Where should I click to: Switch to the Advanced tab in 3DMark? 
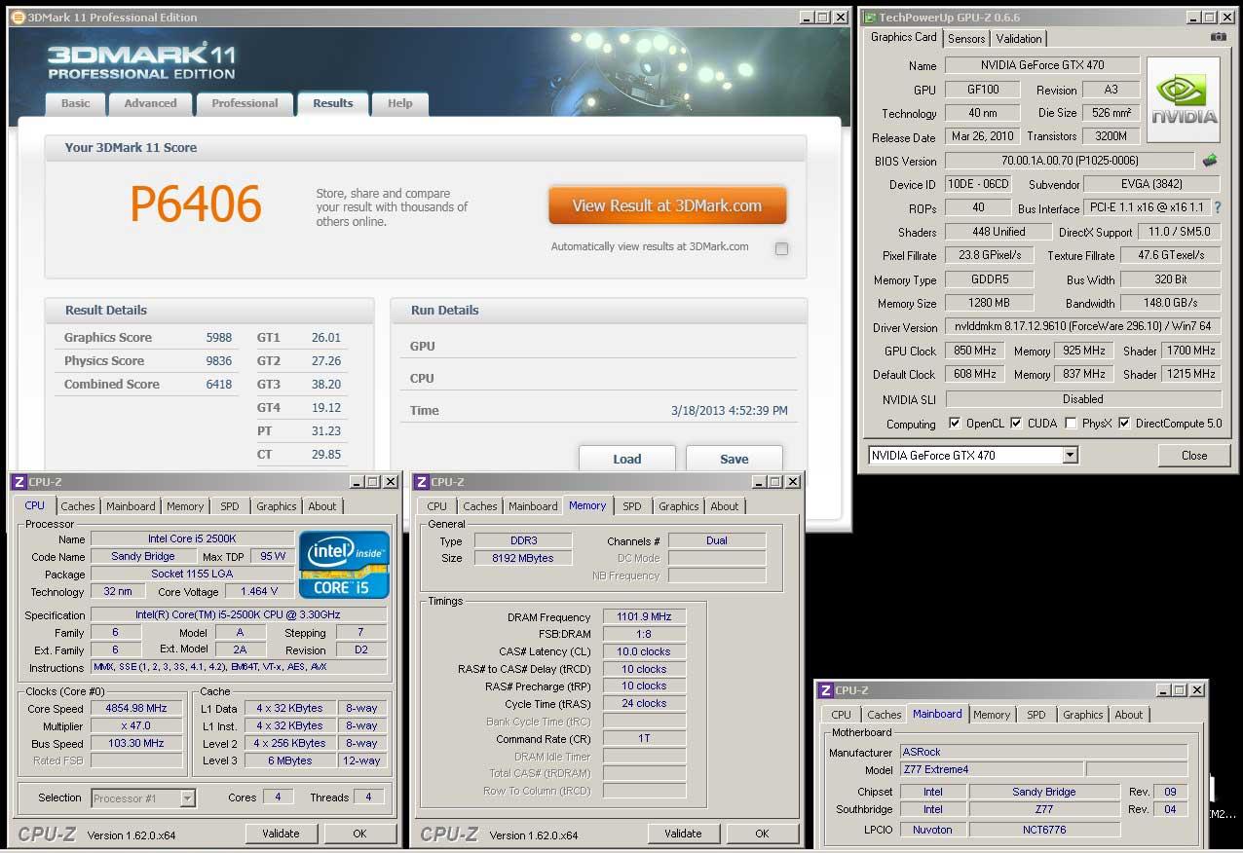(x=150, y=103)
